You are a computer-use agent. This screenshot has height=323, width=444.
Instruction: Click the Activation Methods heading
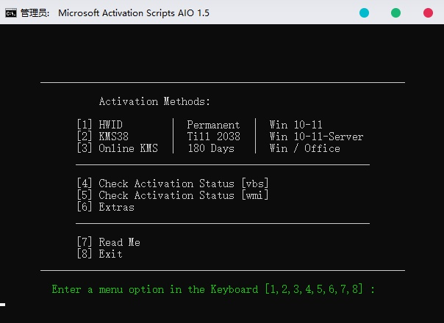coord(154,101)
